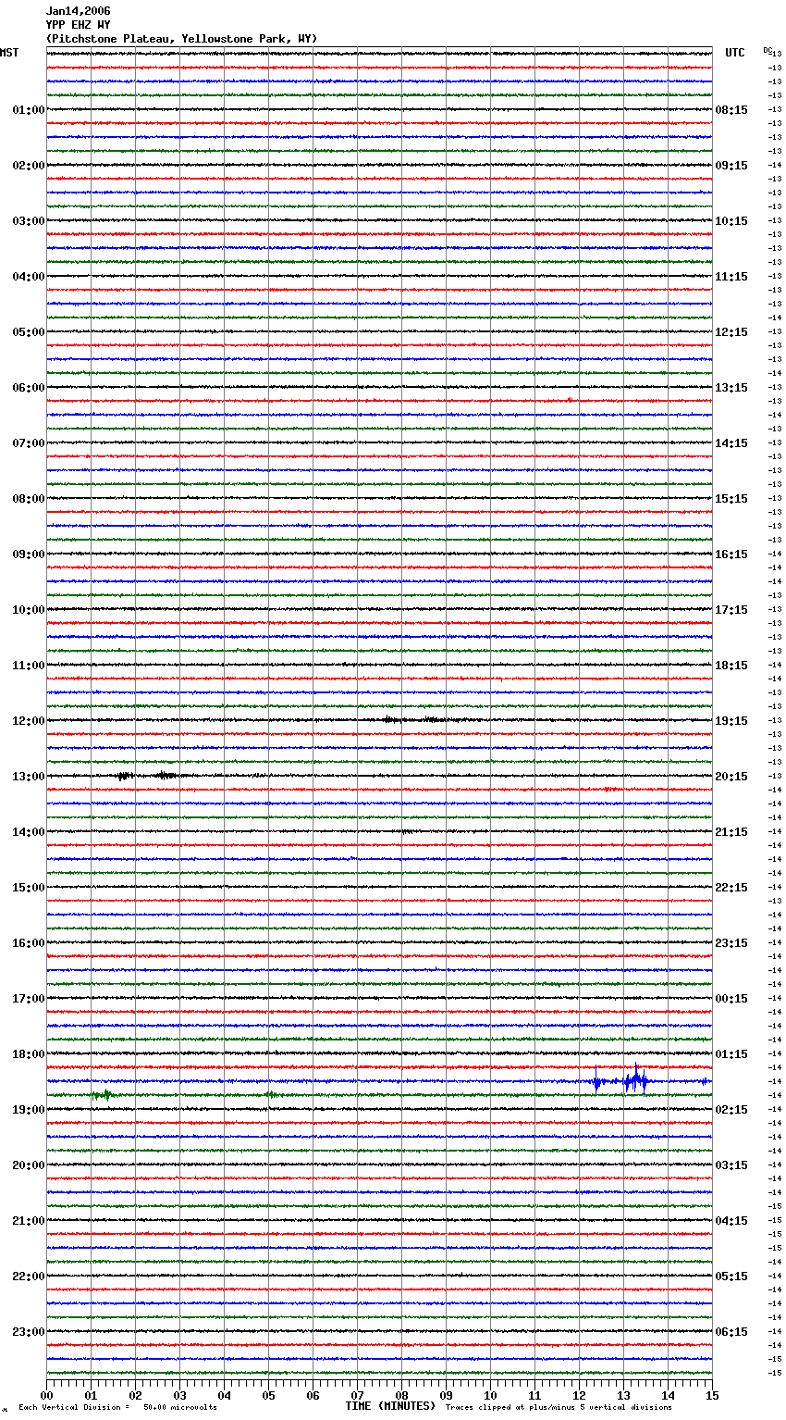Click minute tick label 10 on time axis
The width and height of the screenshot is (786, 1420).
click(490, 1395)
